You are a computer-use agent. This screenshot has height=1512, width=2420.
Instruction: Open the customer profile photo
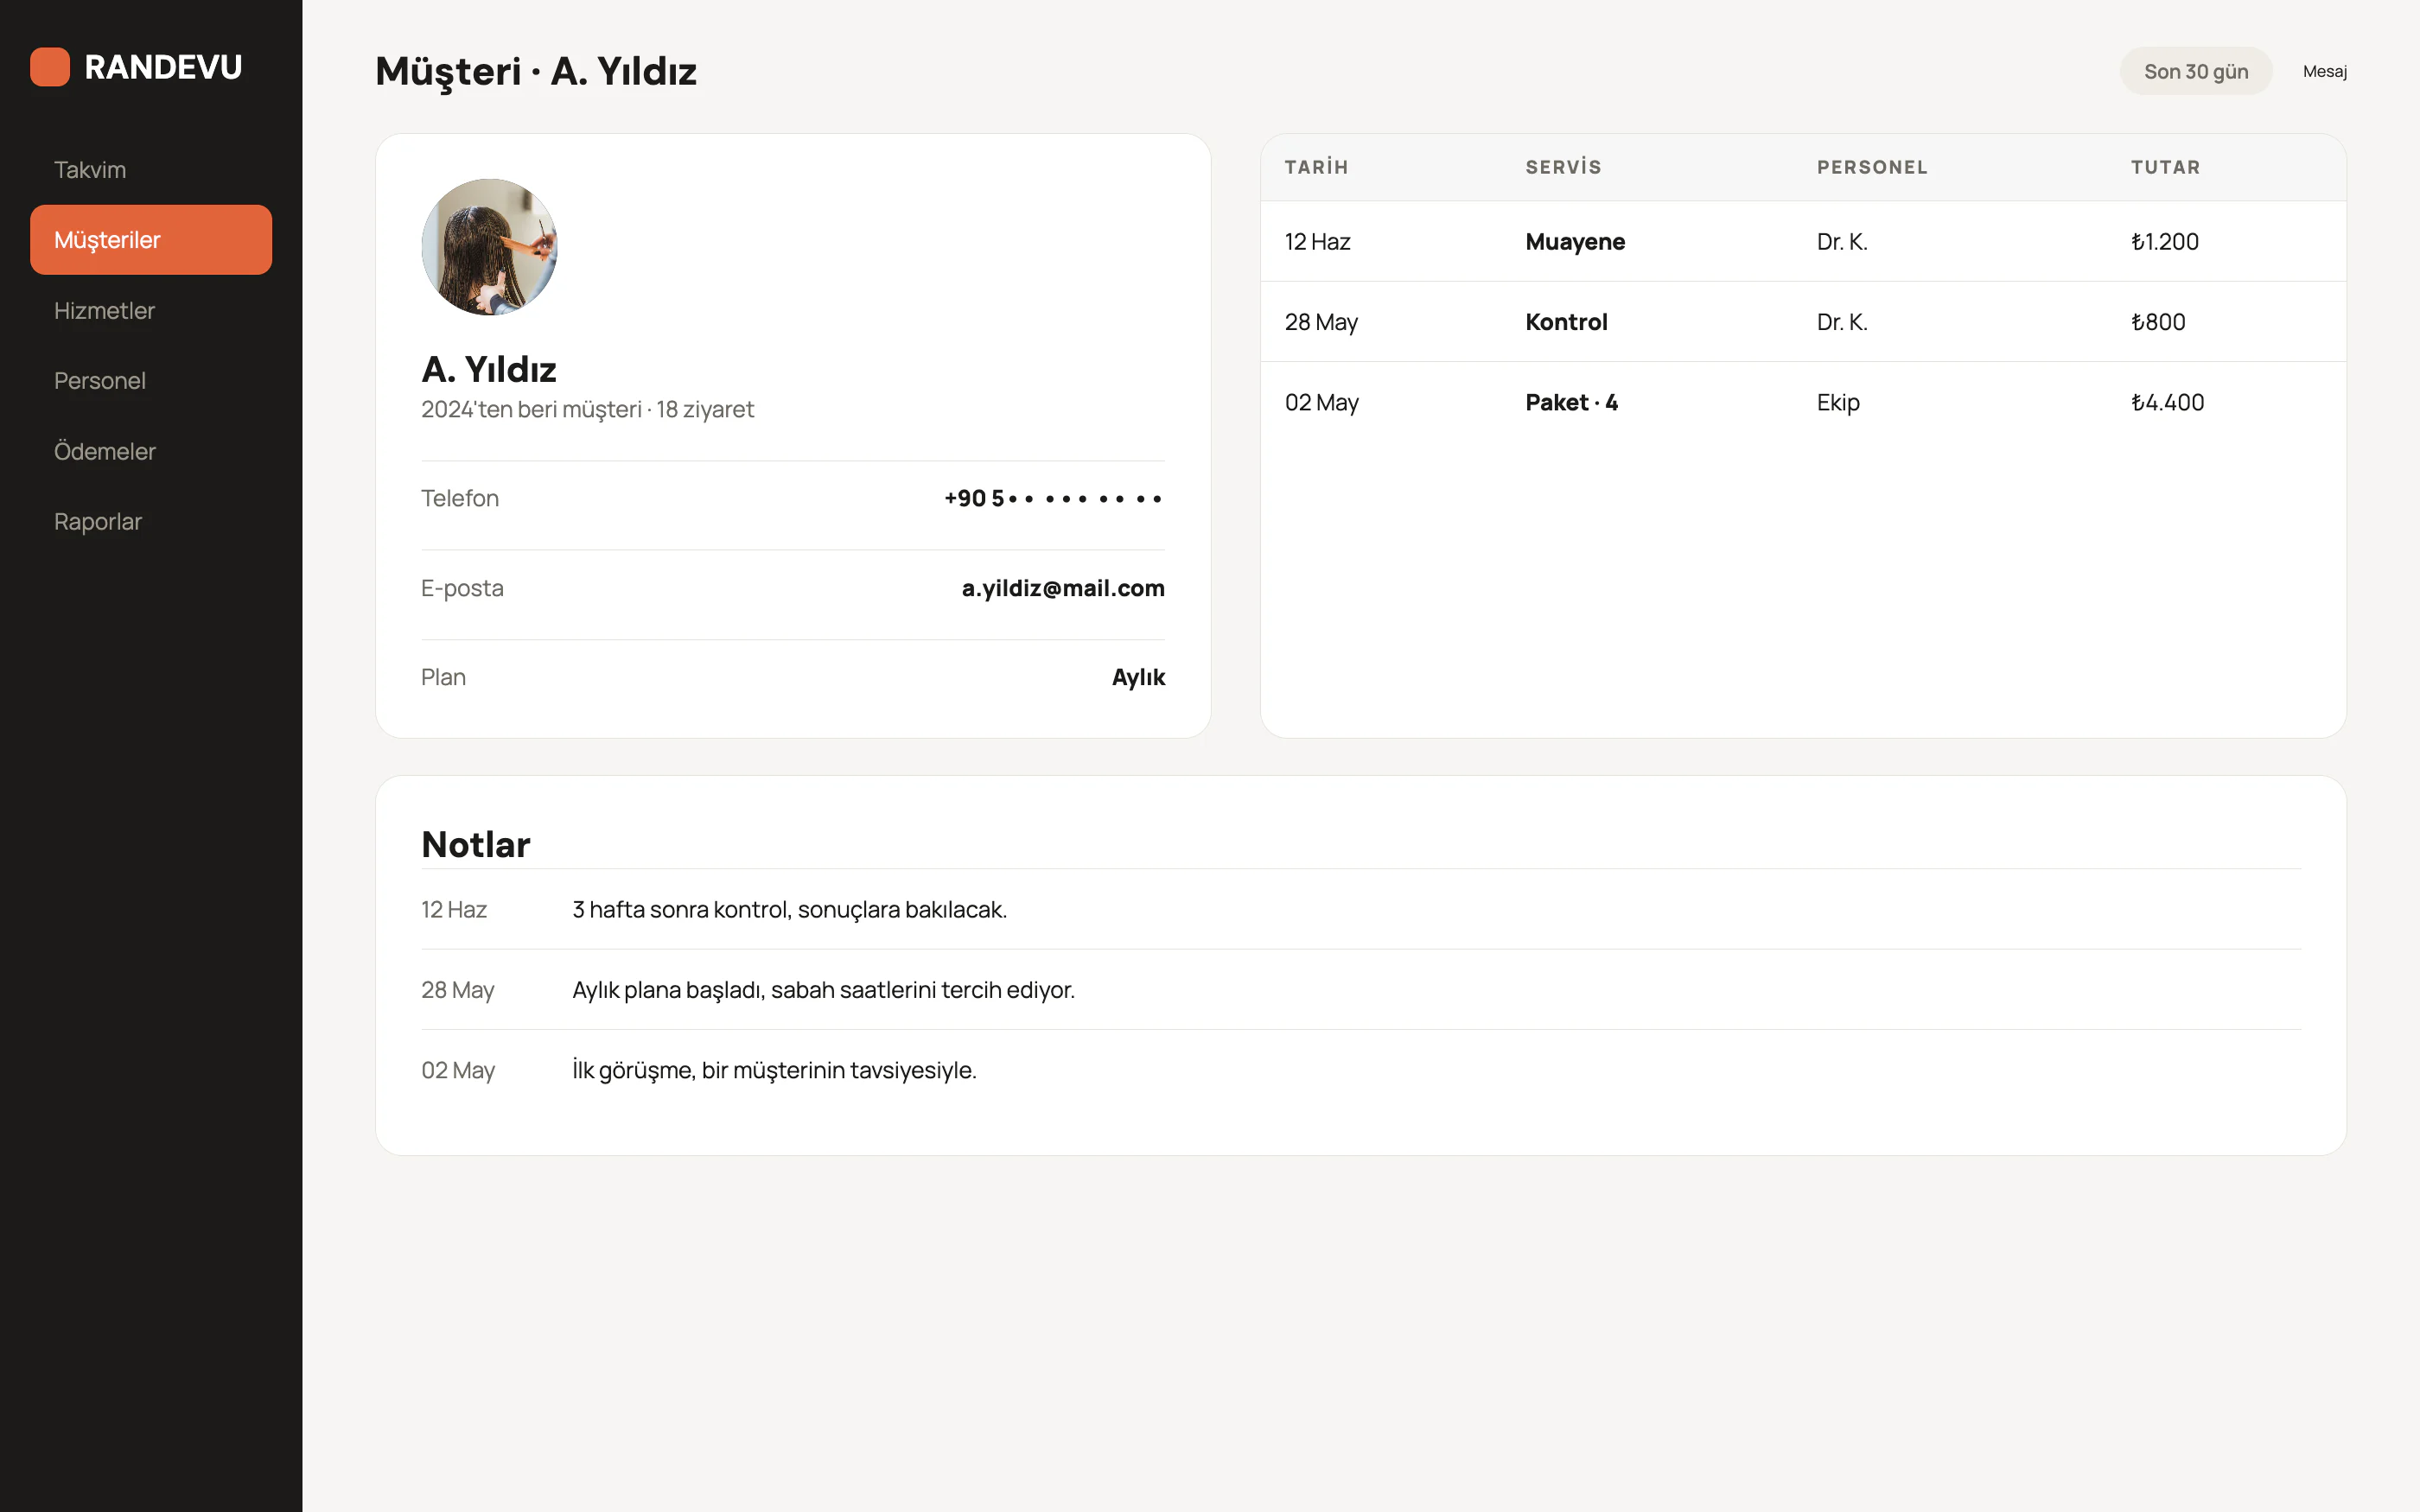(489, 247)
